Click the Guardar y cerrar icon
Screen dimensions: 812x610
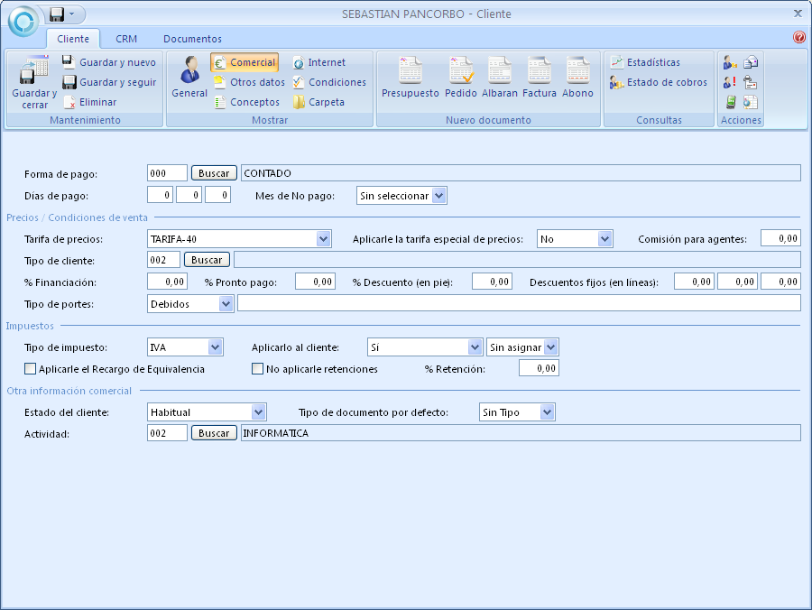pyautogui.click(x=34, y=72)
